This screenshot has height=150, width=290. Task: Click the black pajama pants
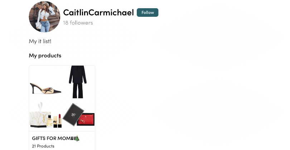(78, 91)
